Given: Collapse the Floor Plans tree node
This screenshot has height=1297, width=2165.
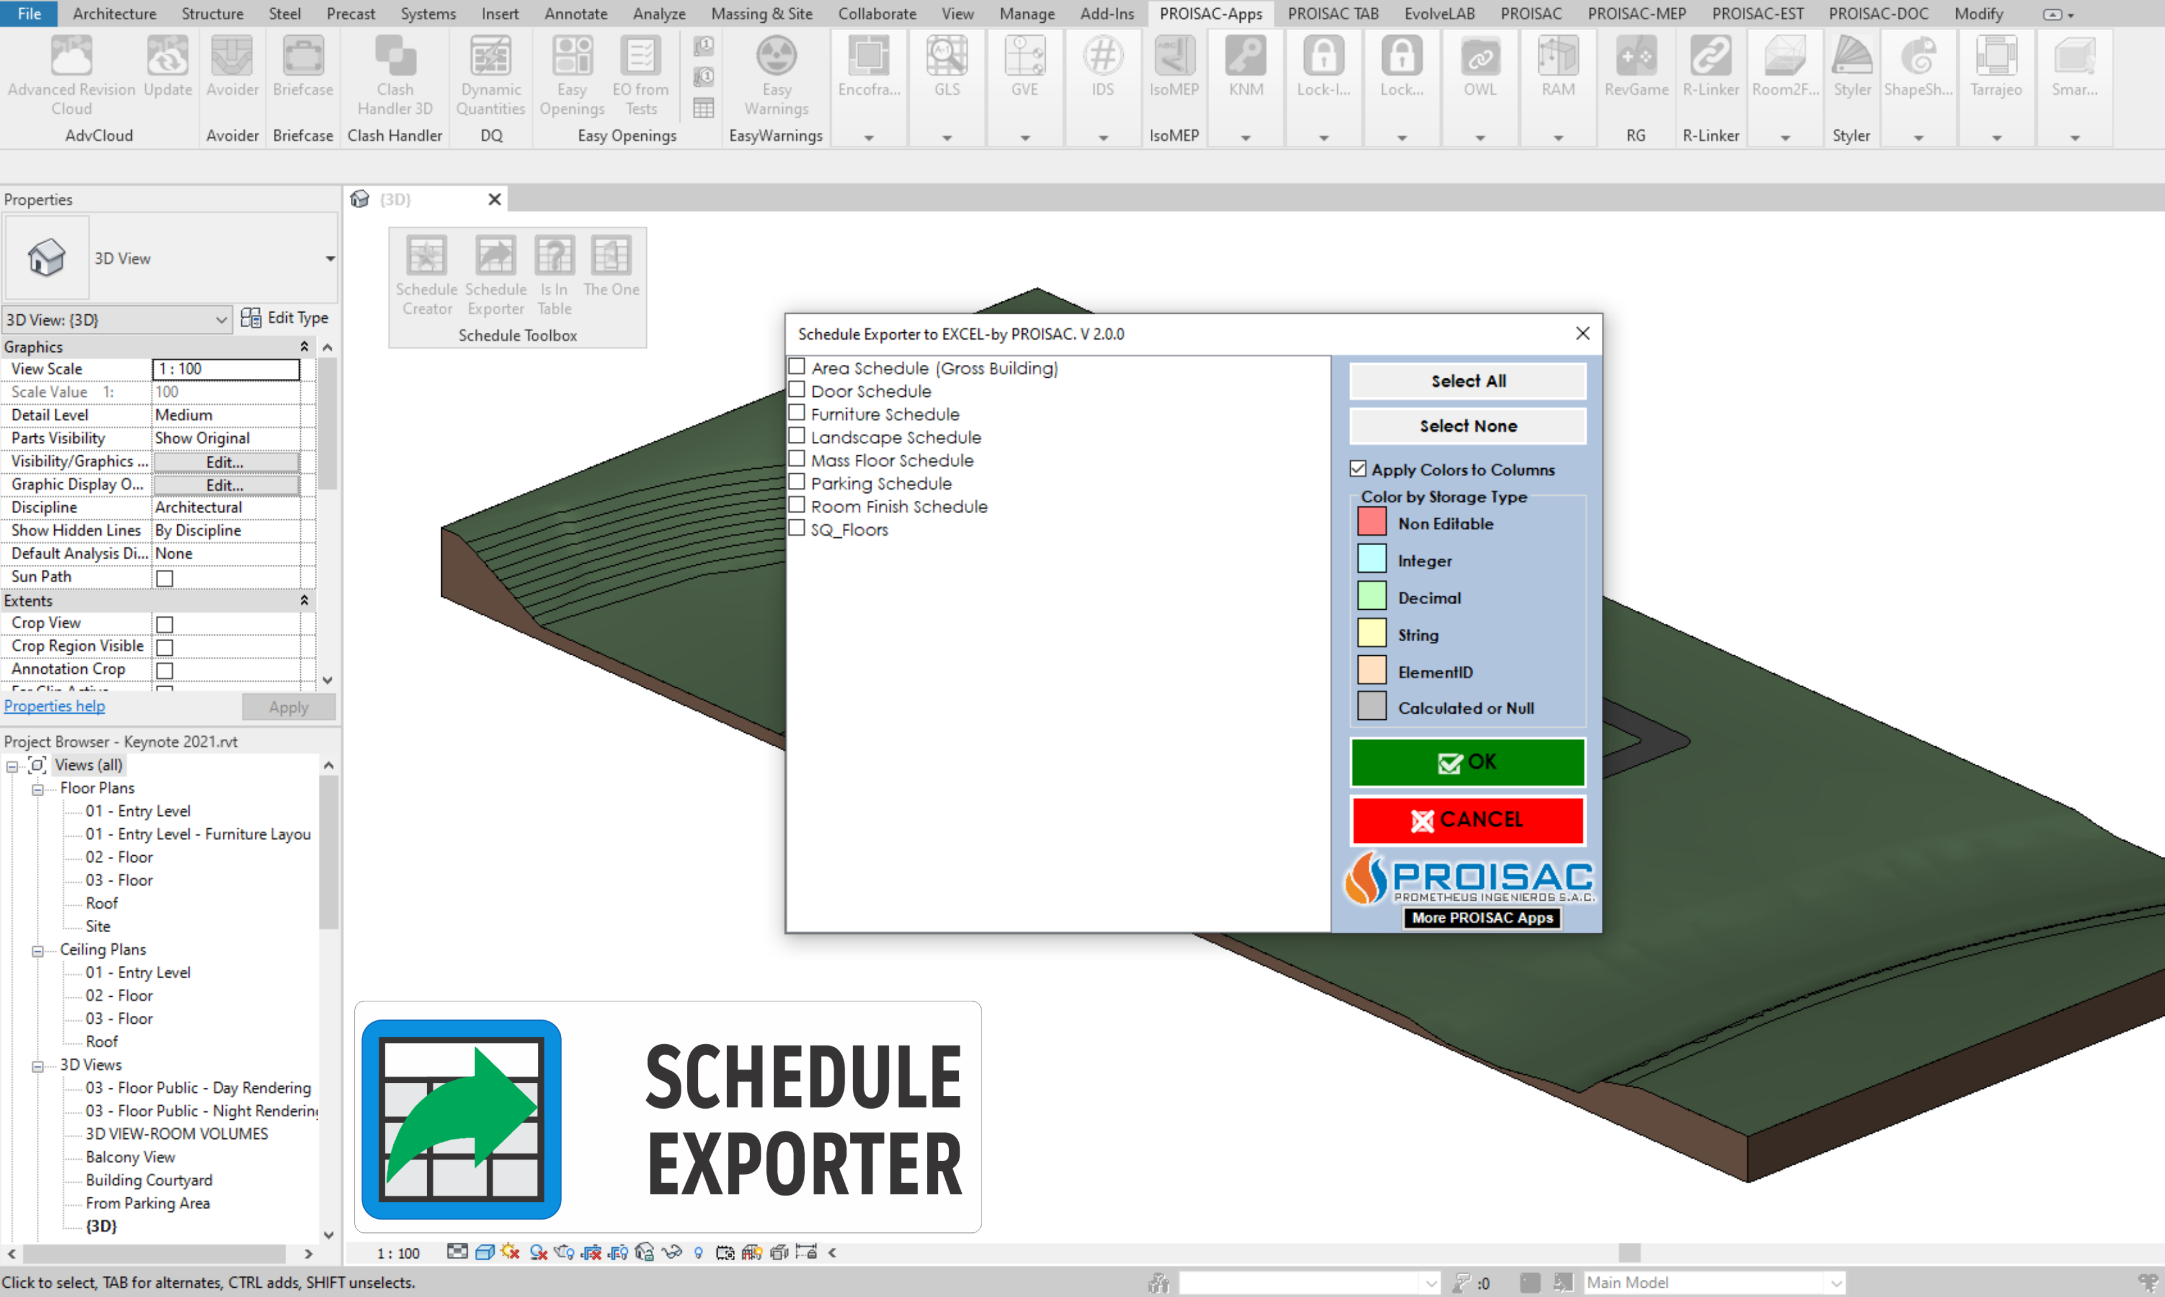Looking at the screenshot, I should 38,789.
